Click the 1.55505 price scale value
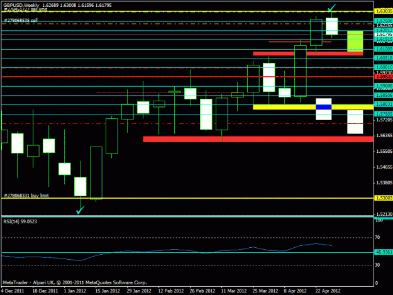The width and height of the screenshot is (393, 295). tap(384, 152)
